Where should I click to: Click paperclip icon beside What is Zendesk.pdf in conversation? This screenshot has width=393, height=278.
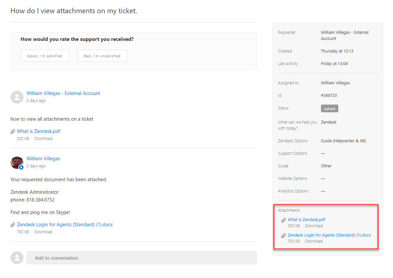13,131
